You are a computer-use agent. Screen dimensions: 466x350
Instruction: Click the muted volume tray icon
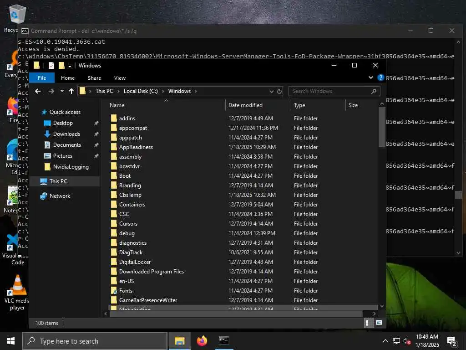point(407,341)
